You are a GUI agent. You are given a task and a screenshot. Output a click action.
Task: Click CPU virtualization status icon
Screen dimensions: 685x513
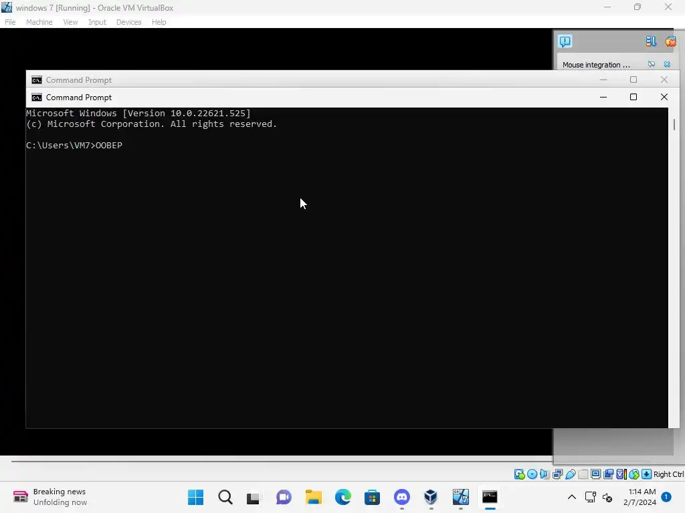pos(621,474)
